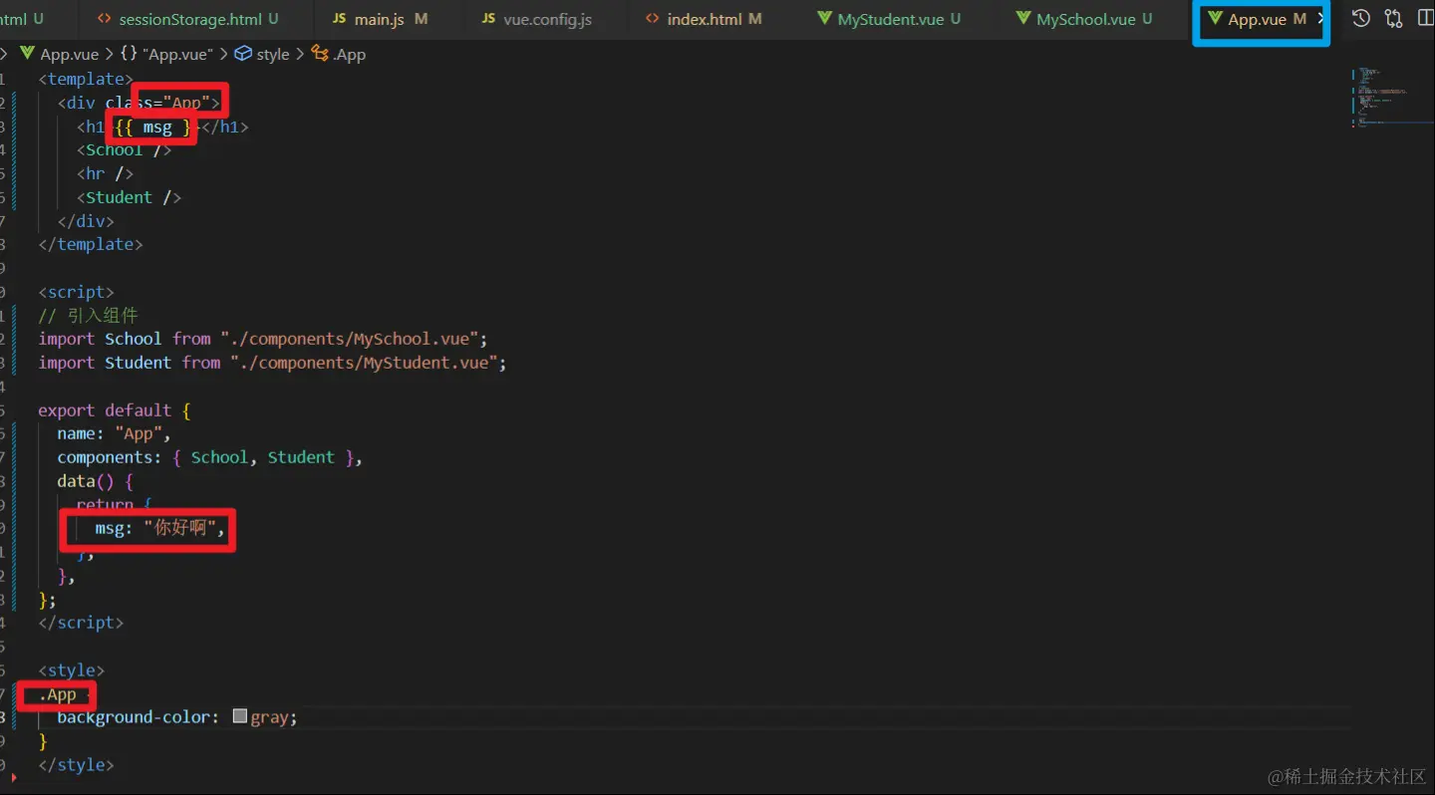Screen dimensions: 1435x795
Task: Click the closing </template> tag
Action: [91, 244]
